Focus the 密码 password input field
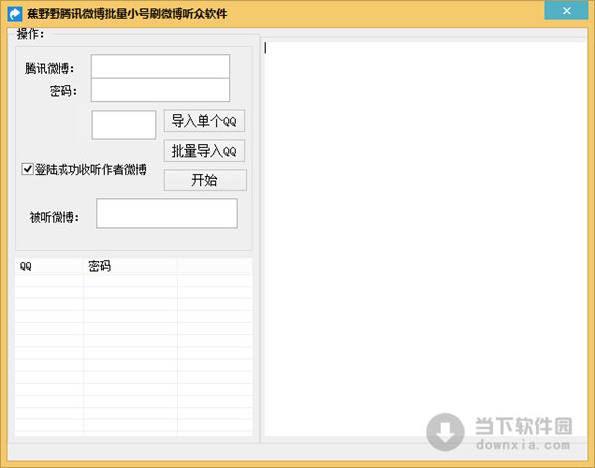 160,90
